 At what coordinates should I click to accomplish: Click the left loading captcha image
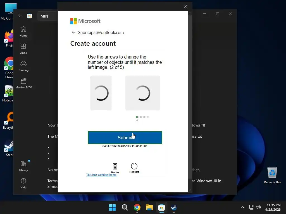101,93
